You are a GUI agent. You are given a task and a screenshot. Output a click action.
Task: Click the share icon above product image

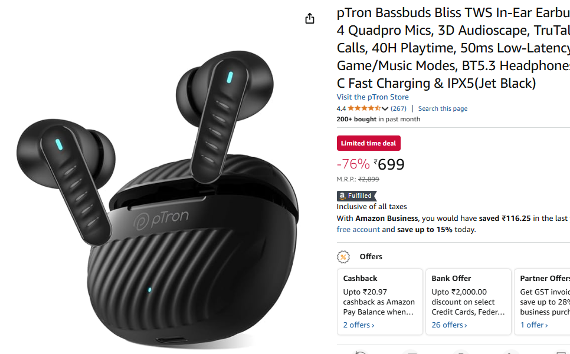point(309,18)
